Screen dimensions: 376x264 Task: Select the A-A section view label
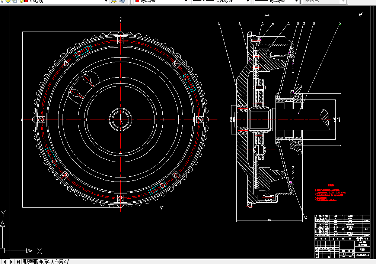[267, 16]
